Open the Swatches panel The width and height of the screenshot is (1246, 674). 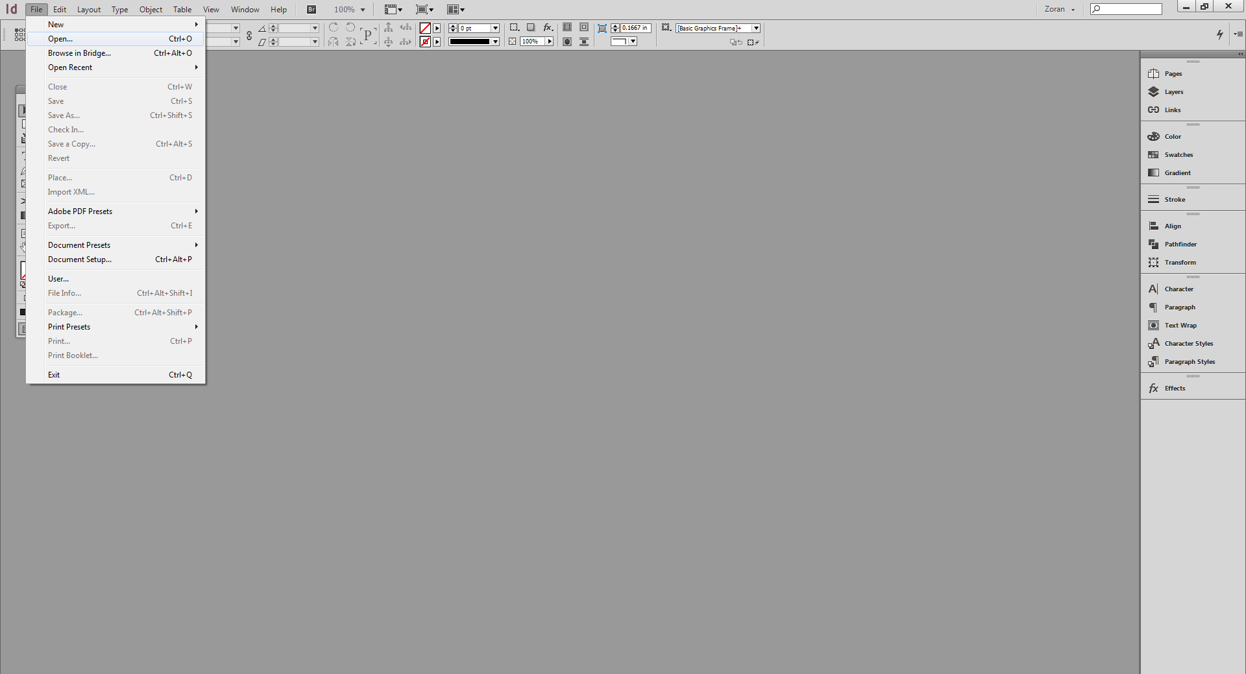click(x=1170, y=154)
